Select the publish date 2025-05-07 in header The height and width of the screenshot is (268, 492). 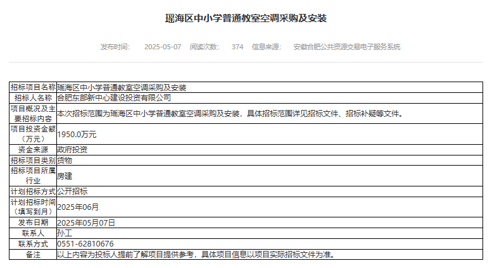coord(163,47)
